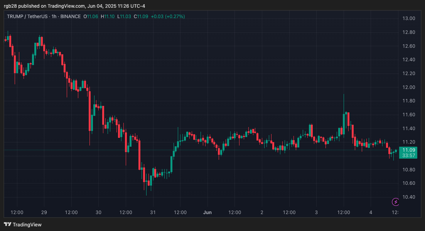Click the BINANCE exchange label
Viewport: 425px width, 231px height.
71,17
